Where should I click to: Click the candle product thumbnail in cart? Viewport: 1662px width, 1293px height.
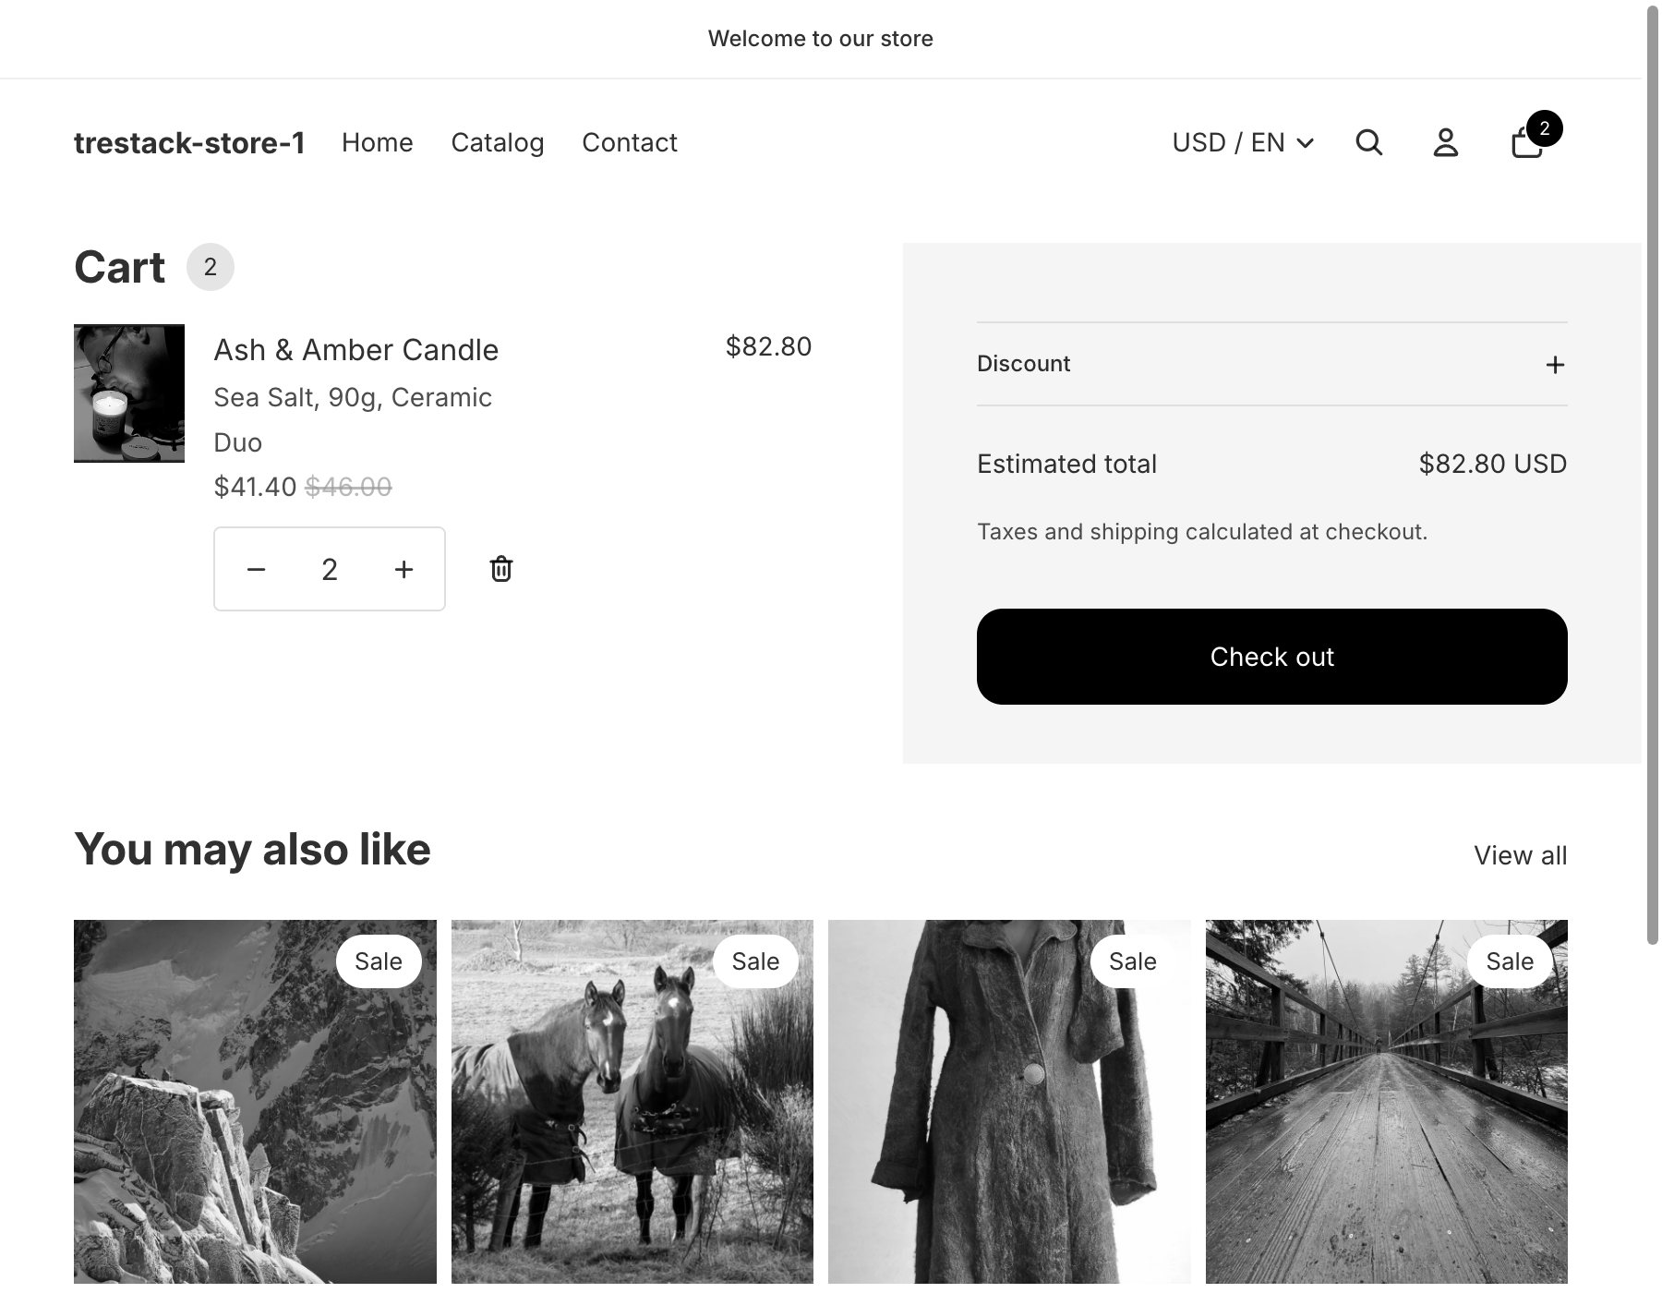pos(129,393)
